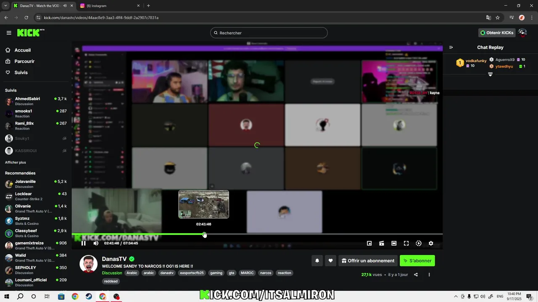Pause the video playback

tap(83, 243)
